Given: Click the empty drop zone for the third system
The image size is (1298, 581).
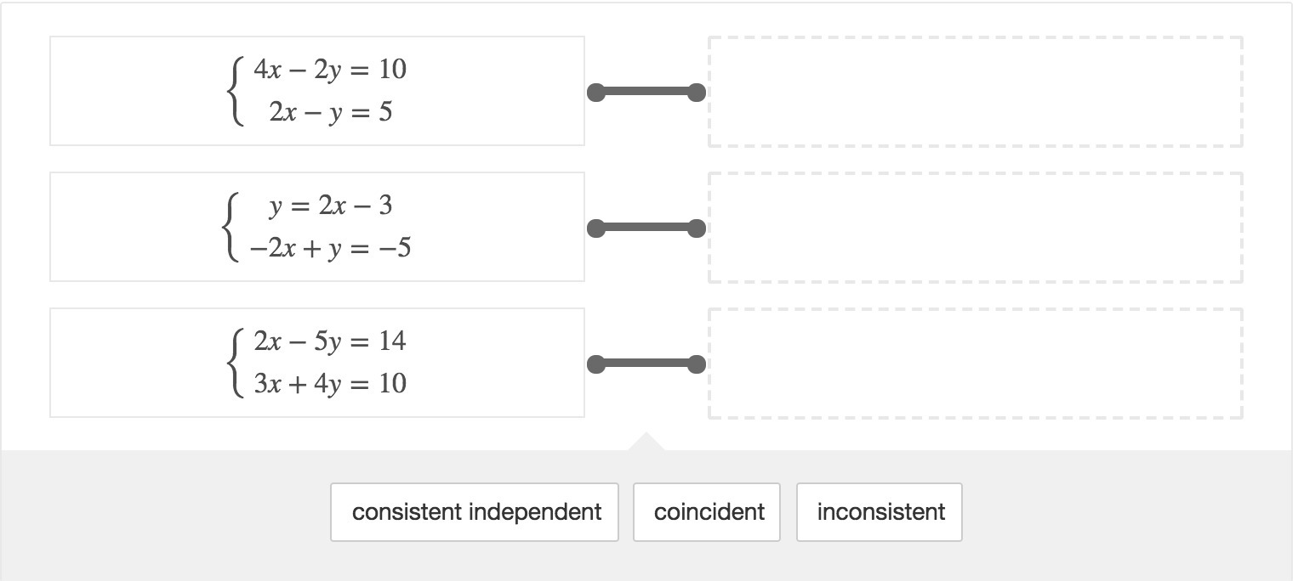Looking at the screenshot, I should pos(976,364).
